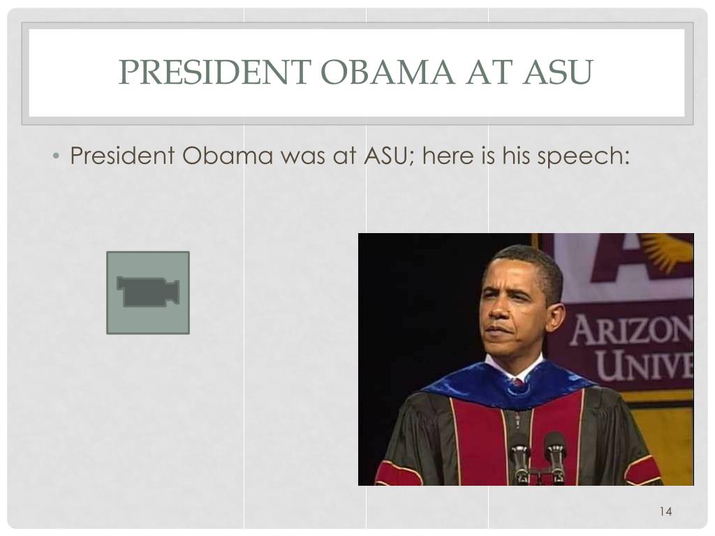The width and height of the screenshot is (715, 536).
Task: Click the word 'PRESIDENT' in the title
Action: click(x=215, y=72)
